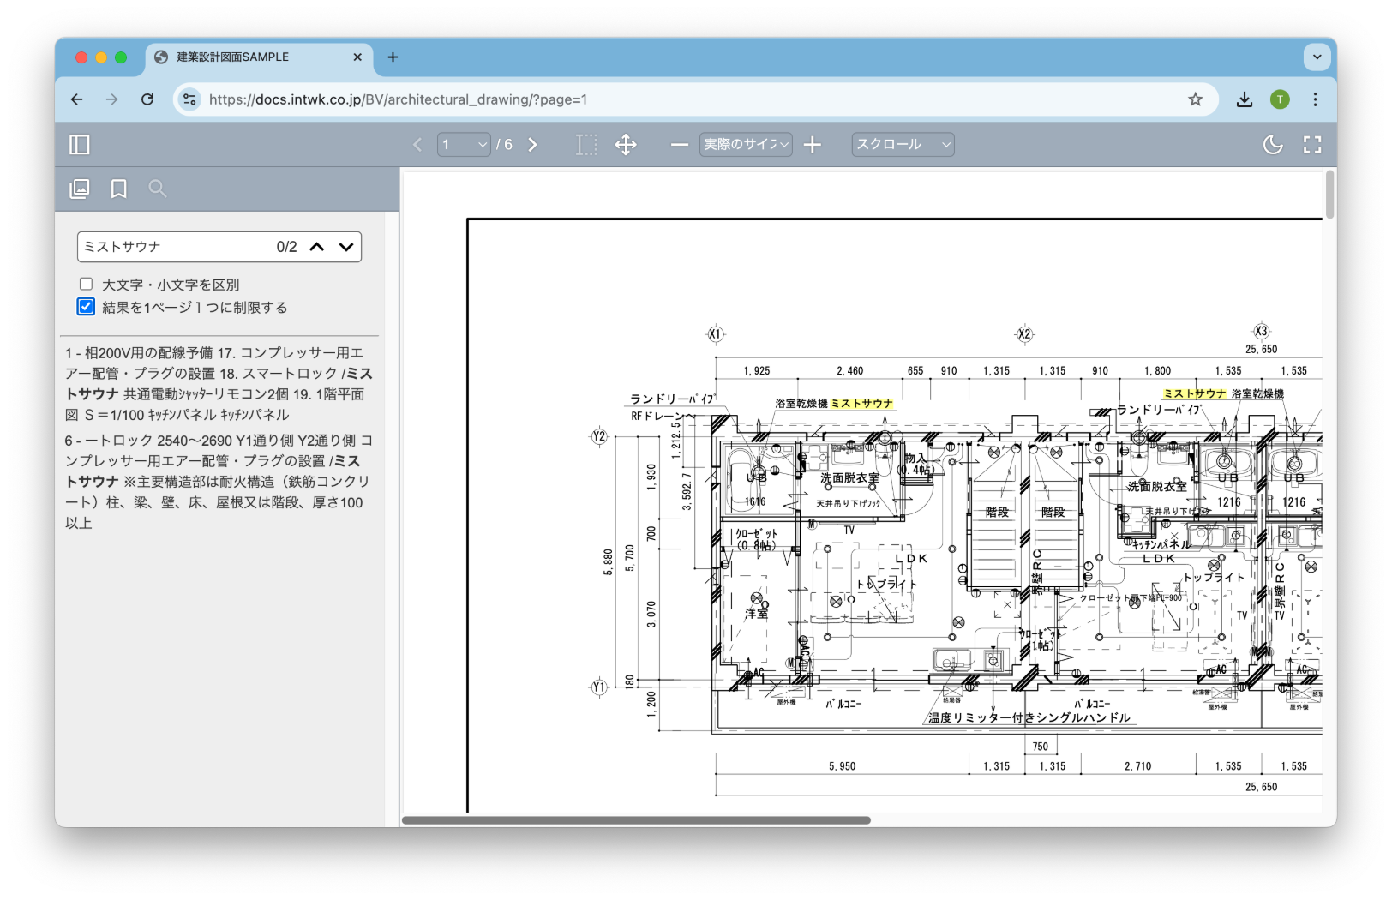Zoom out with the minus icon
The height and width of the screenshot is (900, 1392).
[680, 145]
